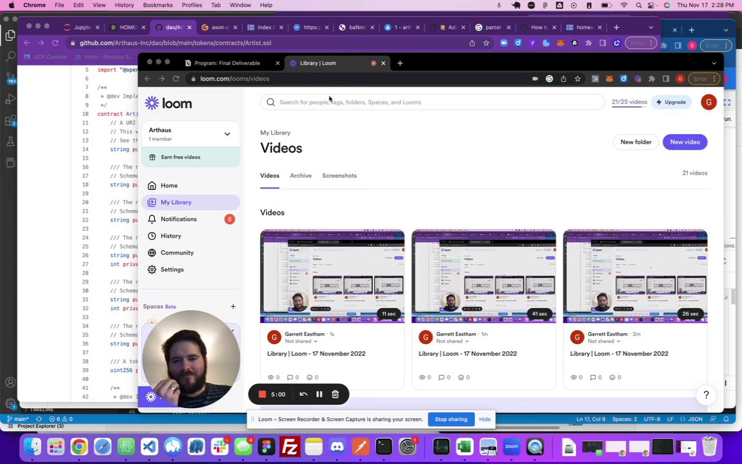Screen dimensions: 742x464
Task: Open the Bookmarks menu in macOS menu bar
Action: tap(158, 5)
